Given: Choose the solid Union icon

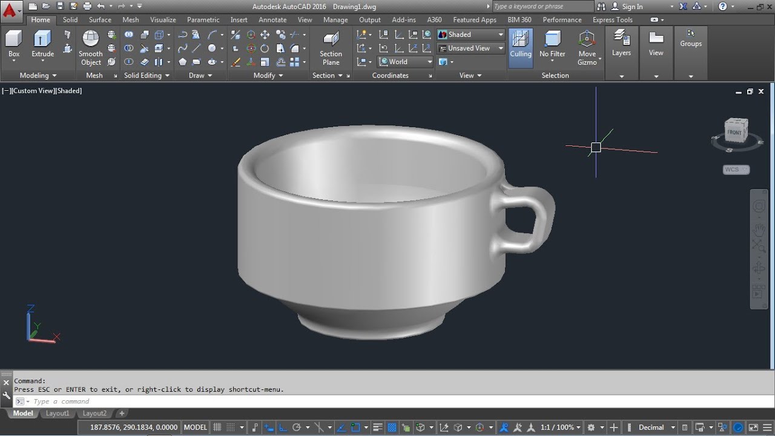Looking at the screenshot, I should (129, 35).
